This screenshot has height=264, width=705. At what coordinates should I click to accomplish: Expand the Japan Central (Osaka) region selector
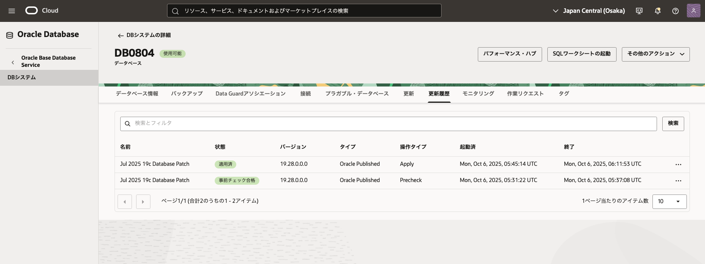click(x=589, y=11)
